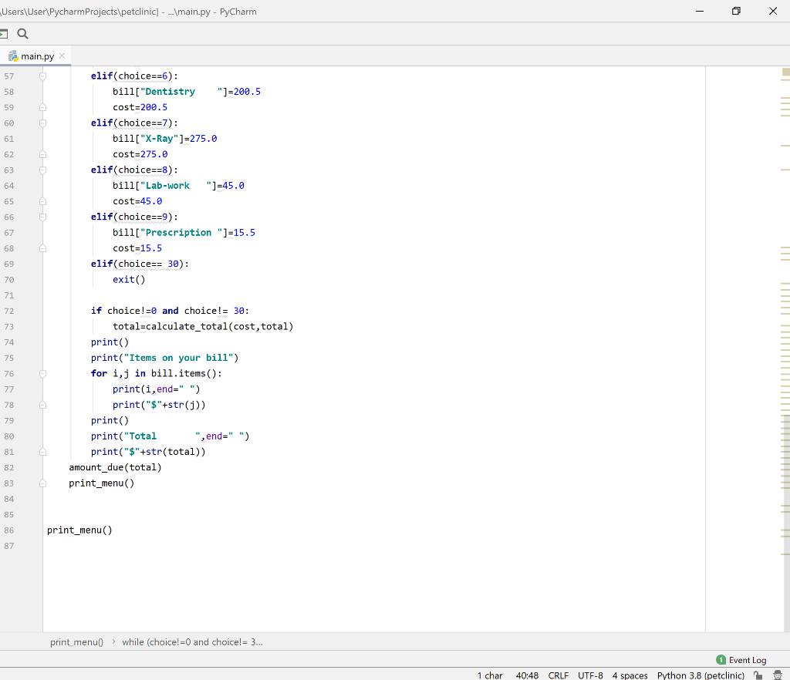Open the Python 3.8 (petclinic) interpreter selector
Screen dimensions: 790x680
coord(700,675)
